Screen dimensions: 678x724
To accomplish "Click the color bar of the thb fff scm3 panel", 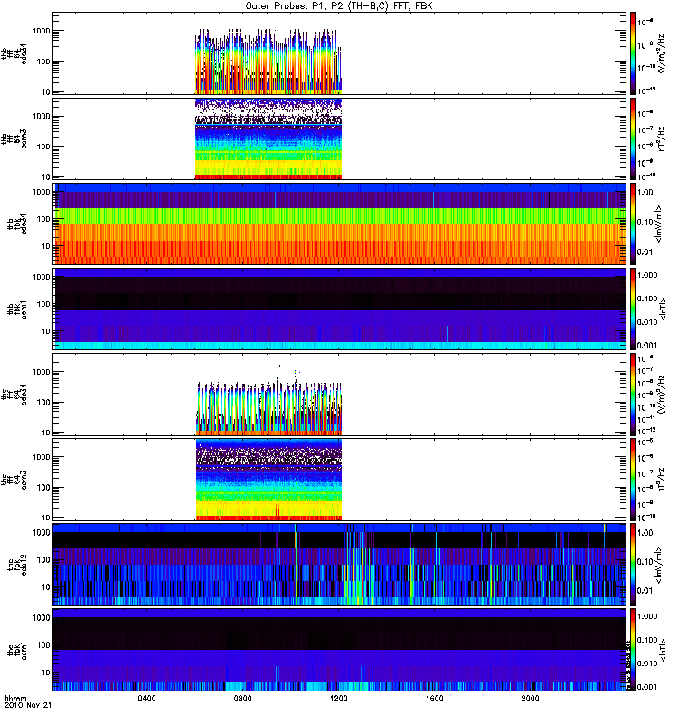I will pos(633,139).
